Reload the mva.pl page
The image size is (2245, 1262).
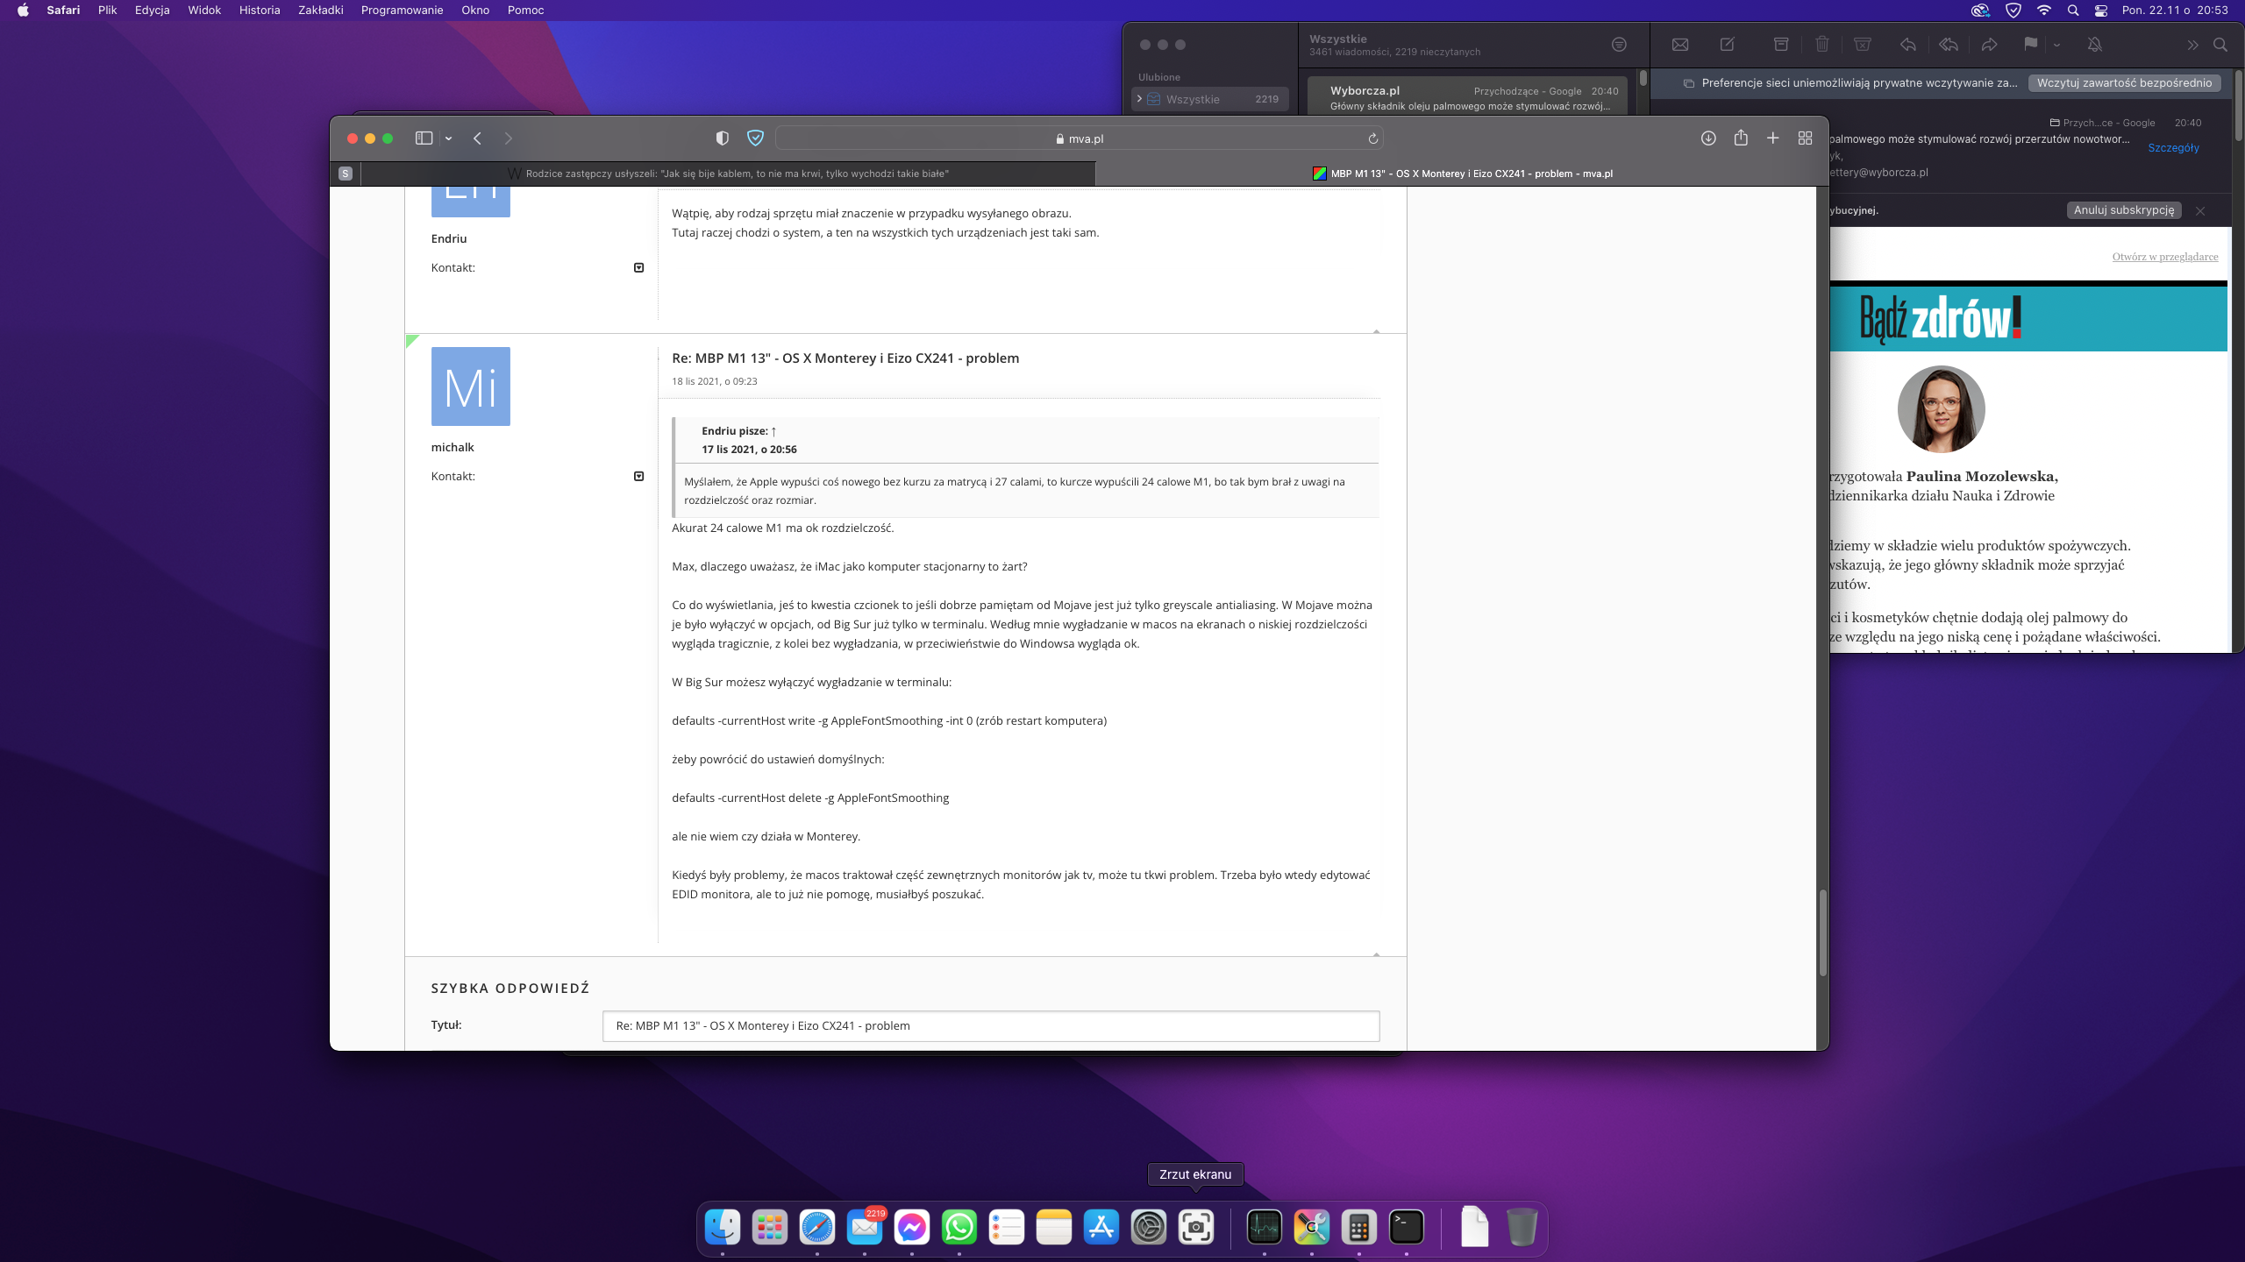1373,138
